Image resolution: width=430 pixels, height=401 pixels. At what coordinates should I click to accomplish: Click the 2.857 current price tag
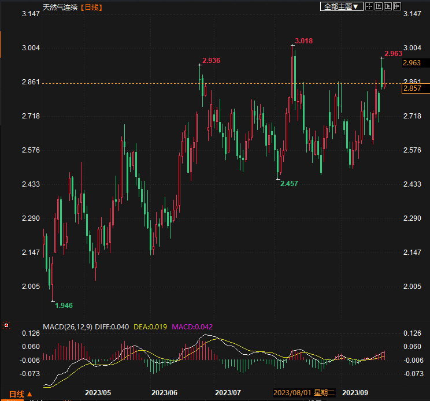[x=412, y=88]
